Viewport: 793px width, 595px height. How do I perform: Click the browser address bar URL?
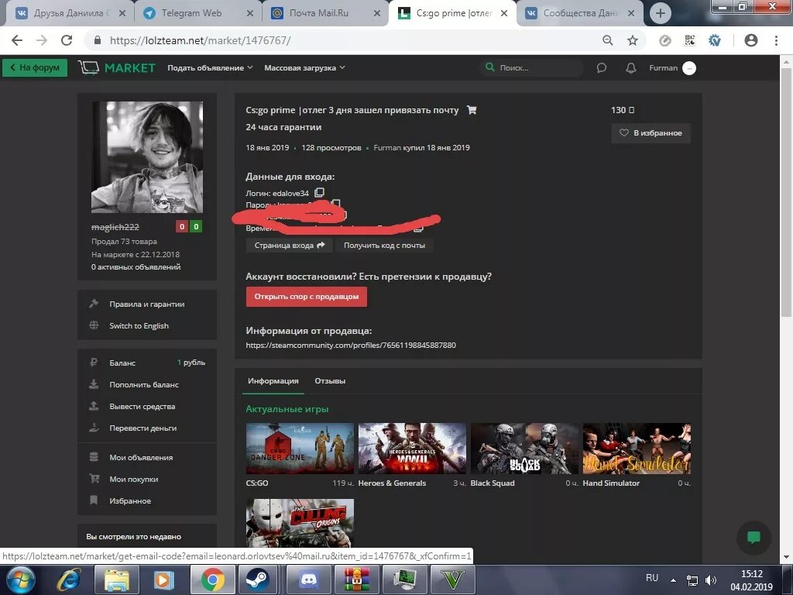[201, 40]
